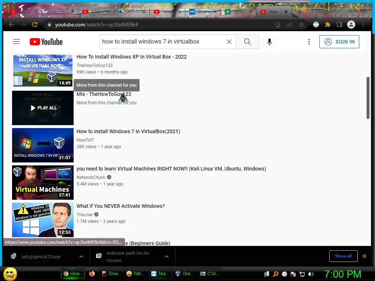Open the TeamViewer 'Tea...' taskbar window

coord(160,274)
